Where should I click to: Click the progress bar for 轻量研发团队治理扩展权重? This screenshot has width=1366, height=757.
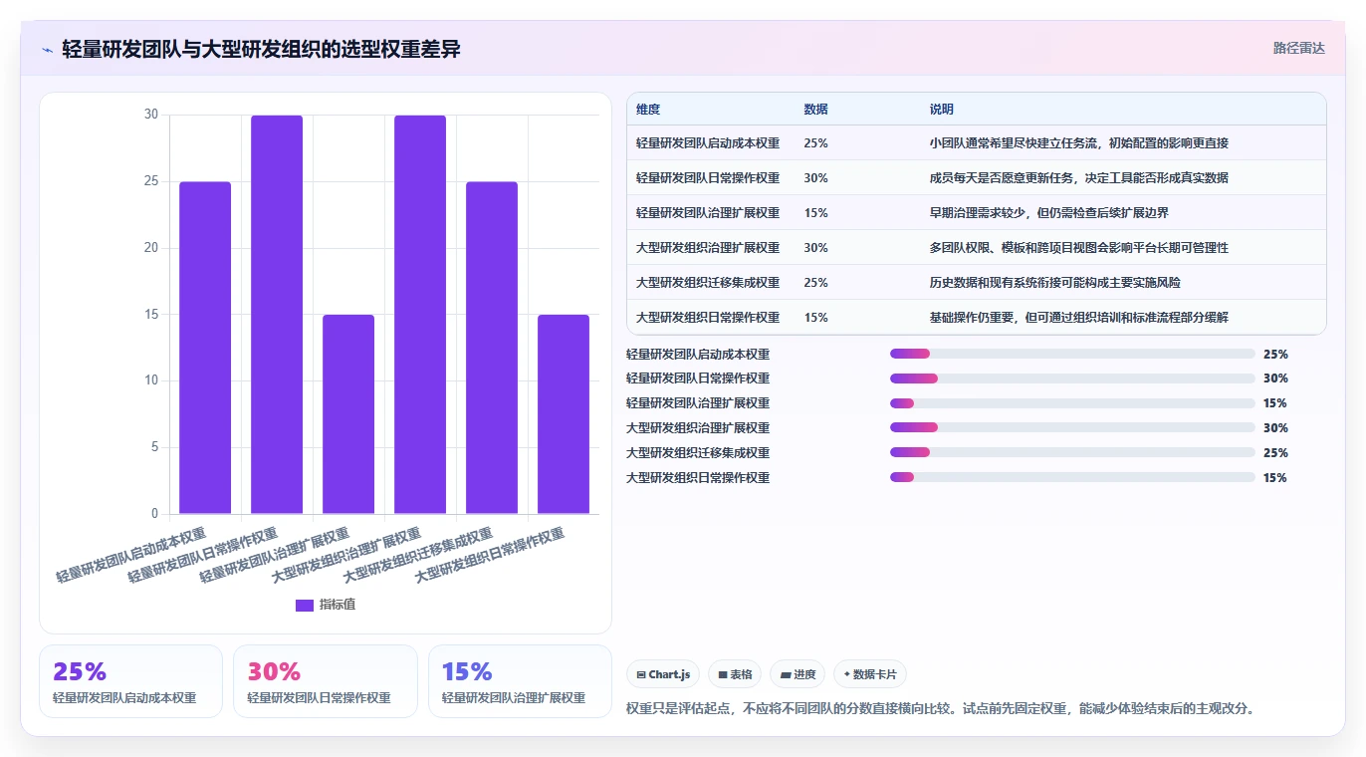pyautogui.click(x=1072, y=403)
